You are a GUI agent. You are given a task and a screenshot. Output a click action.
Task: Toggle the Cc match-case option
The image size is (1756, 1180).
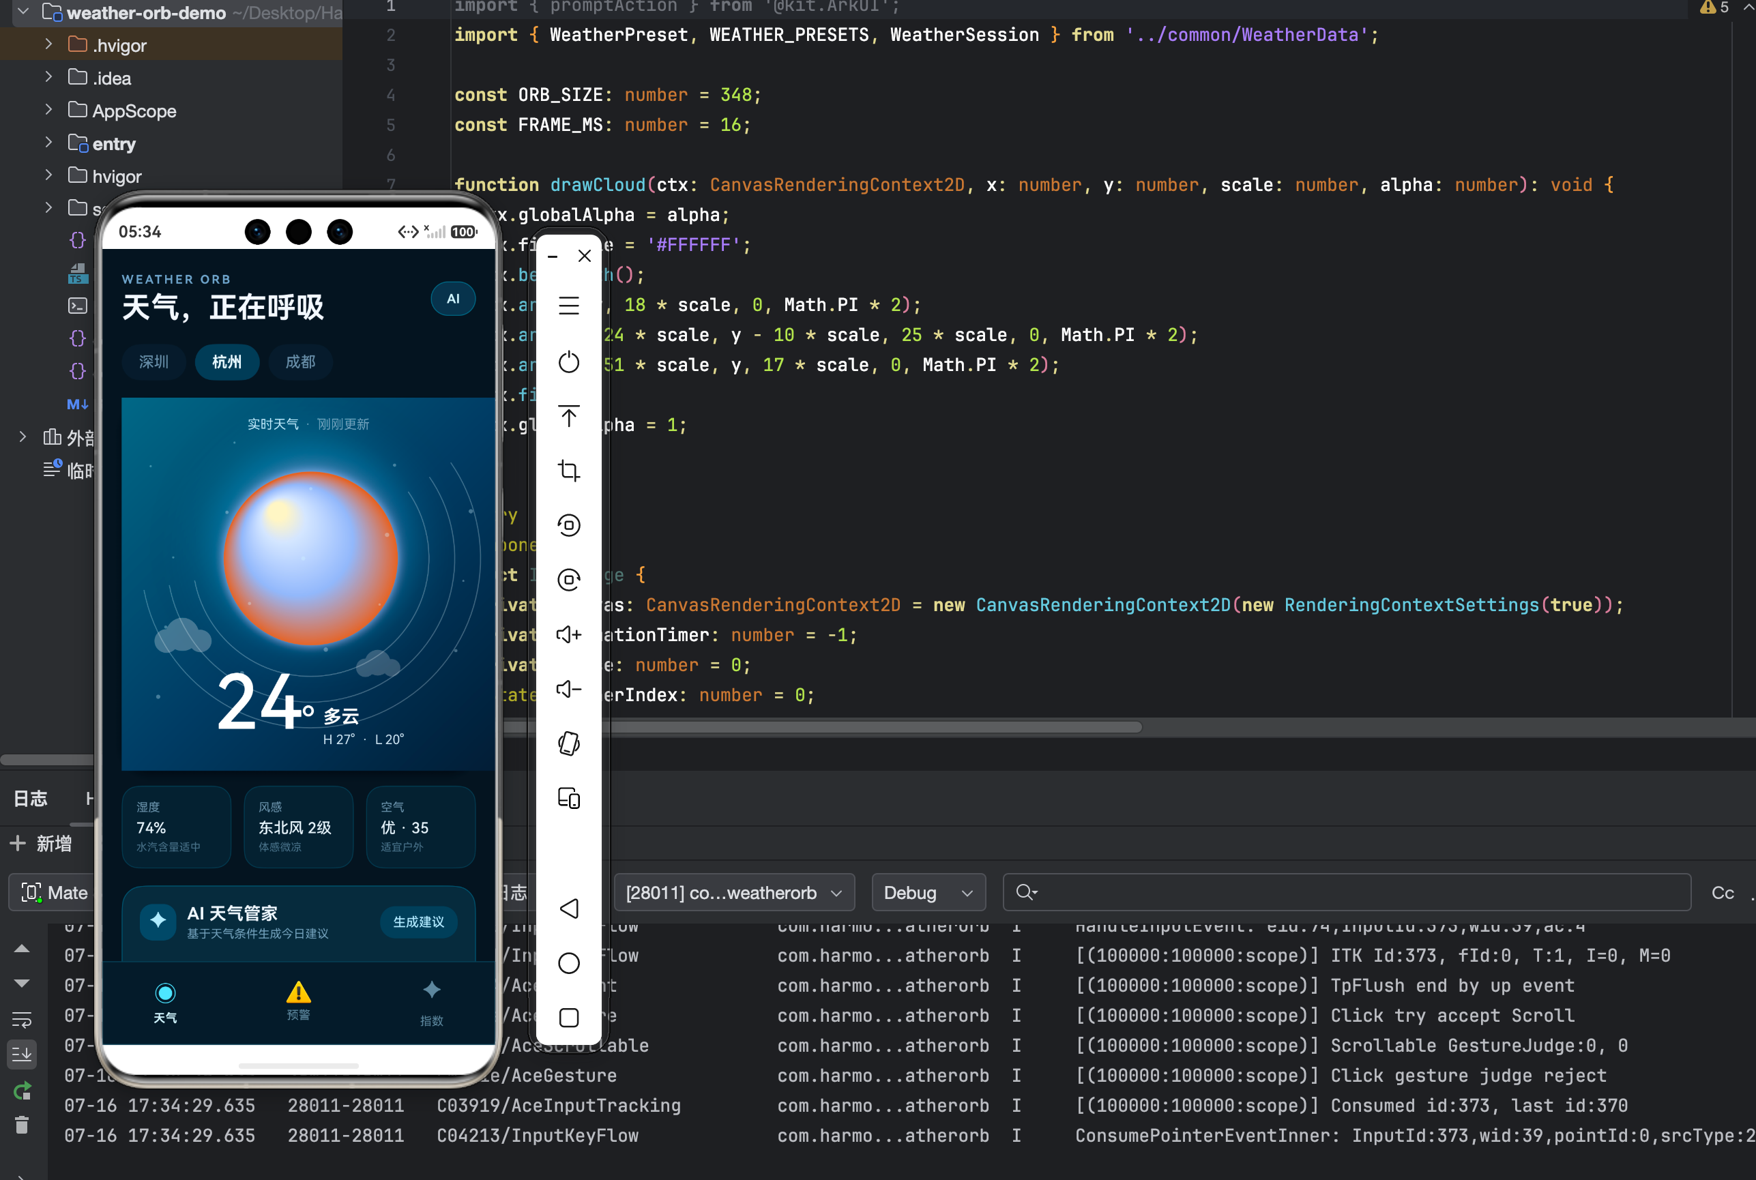(x=1722, y=894)
